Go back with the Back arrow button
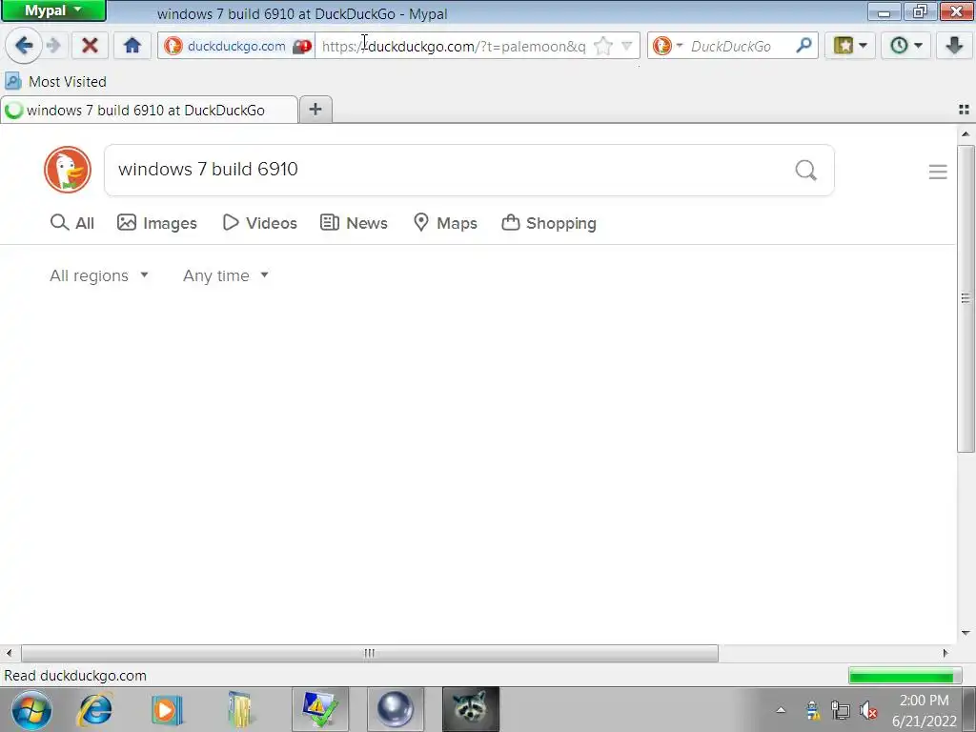This screenshot has width=976, height=732. (24, 46)
